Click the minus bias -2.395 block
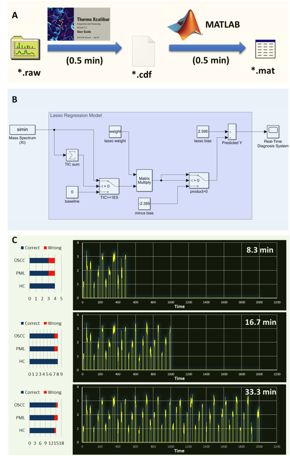This screenshot has height=456, width=290. click(x=144, y=204)
